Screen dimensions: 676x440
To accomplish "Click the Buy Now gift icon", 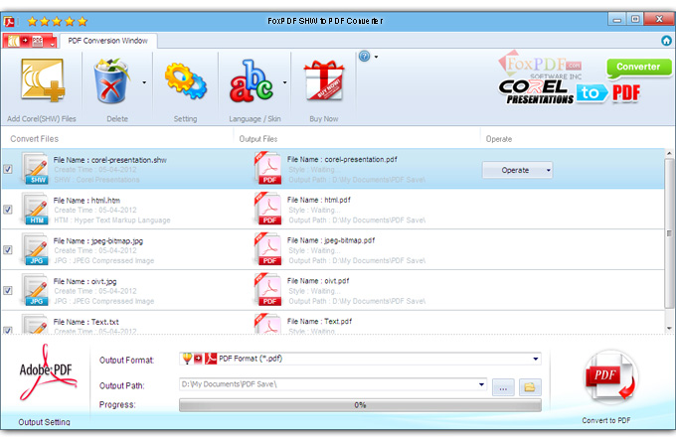I will (x=324, y=80).
